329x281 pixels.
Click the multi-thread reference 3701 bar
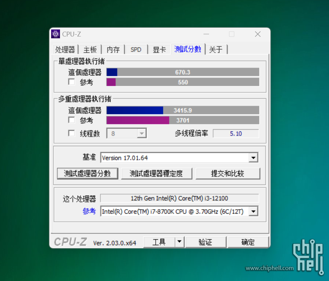click(183, 120)
